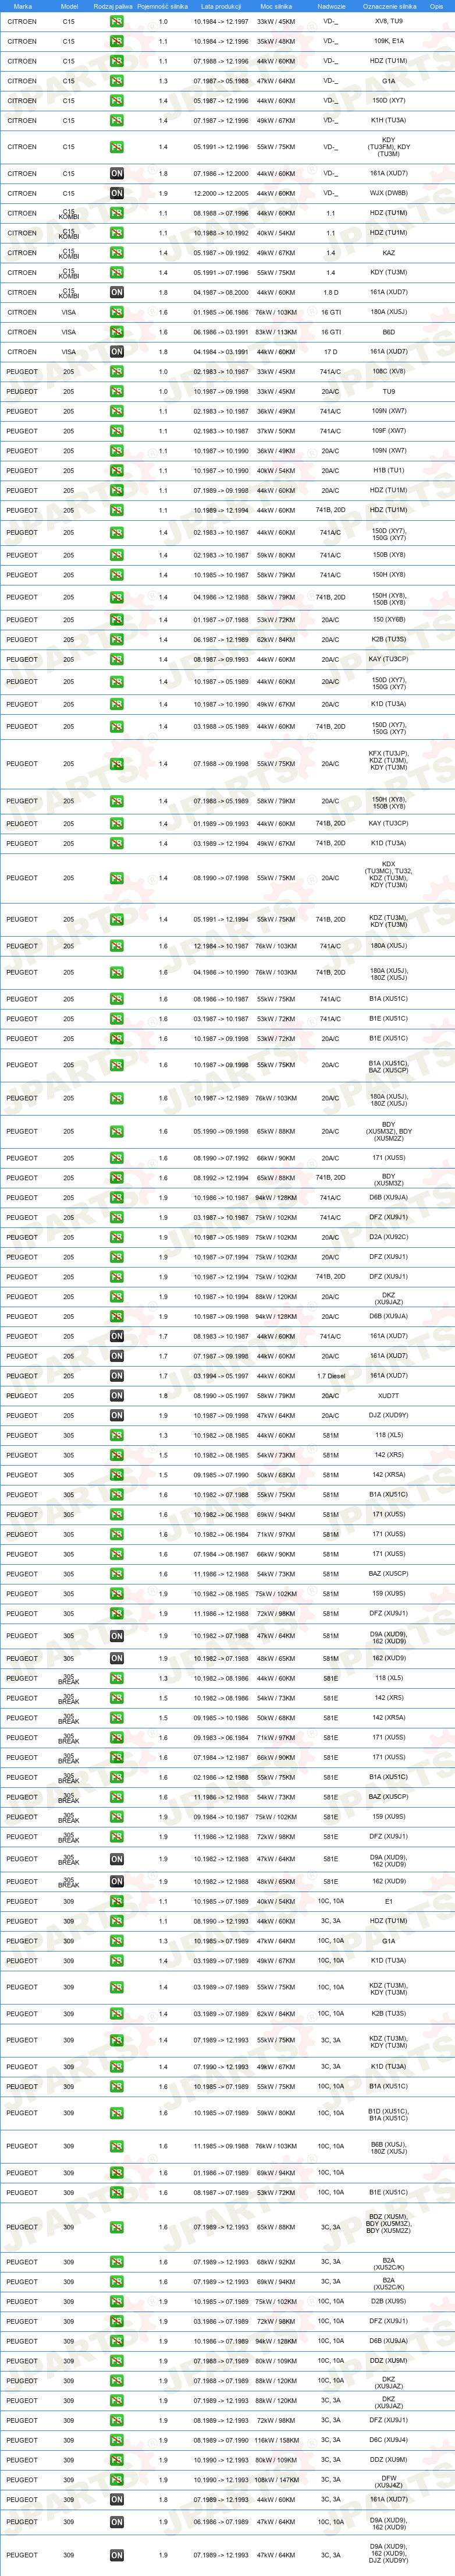Click petrol icon in 116kW / 158KM row

[117, 2440]
